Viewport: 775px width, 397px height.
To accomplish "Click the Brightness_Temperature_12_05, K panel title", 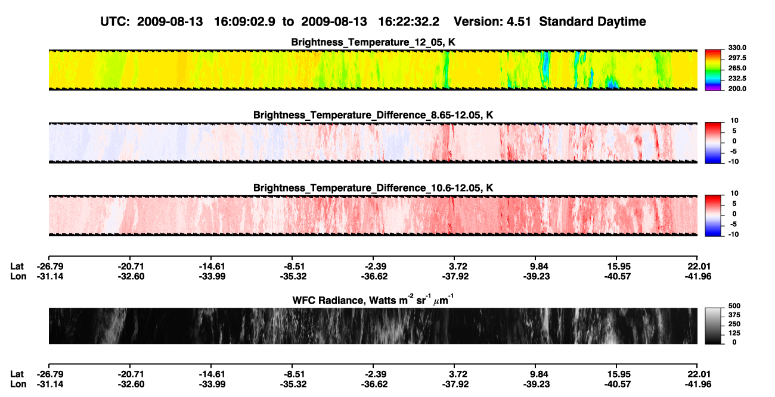I will pos(373,42).
